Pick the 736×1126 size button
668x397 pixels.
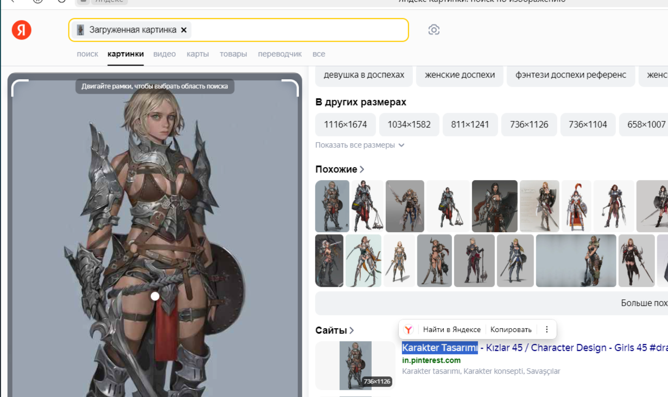529,124
